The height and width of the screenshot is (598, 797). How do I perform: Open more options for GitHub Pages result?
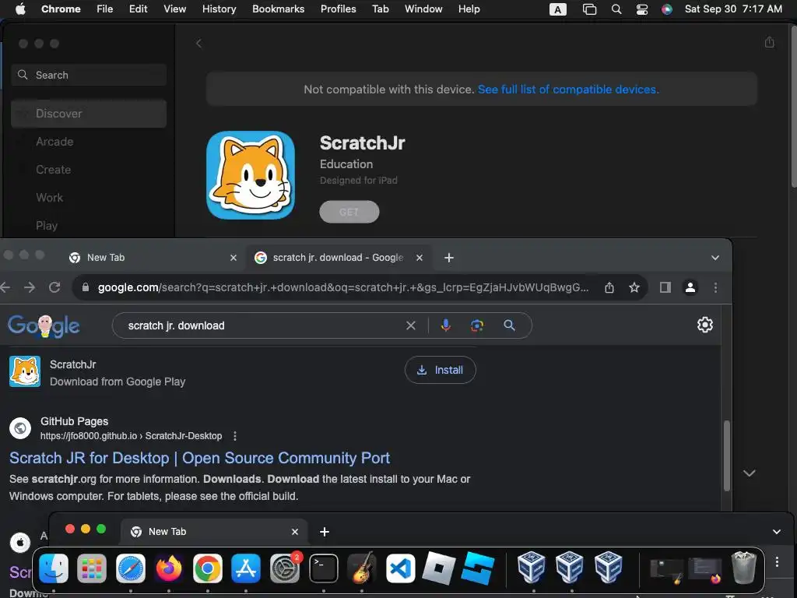(235, 436)
